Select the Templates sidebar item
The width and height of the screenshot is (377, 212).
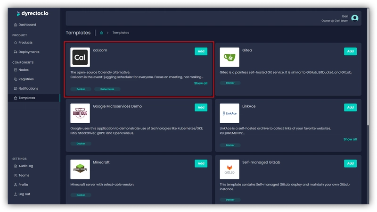pyautogui.click(x=33, y=98)
